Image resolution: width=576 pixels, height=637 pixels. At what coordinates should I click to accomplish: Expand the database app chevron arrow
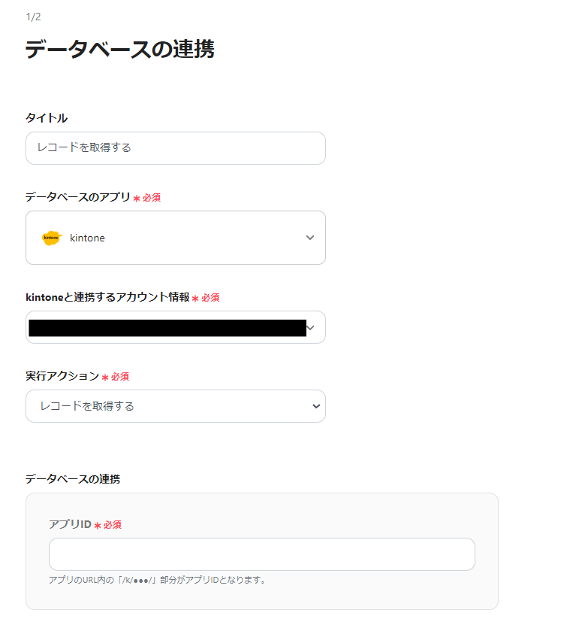click(x=310, y=238)
